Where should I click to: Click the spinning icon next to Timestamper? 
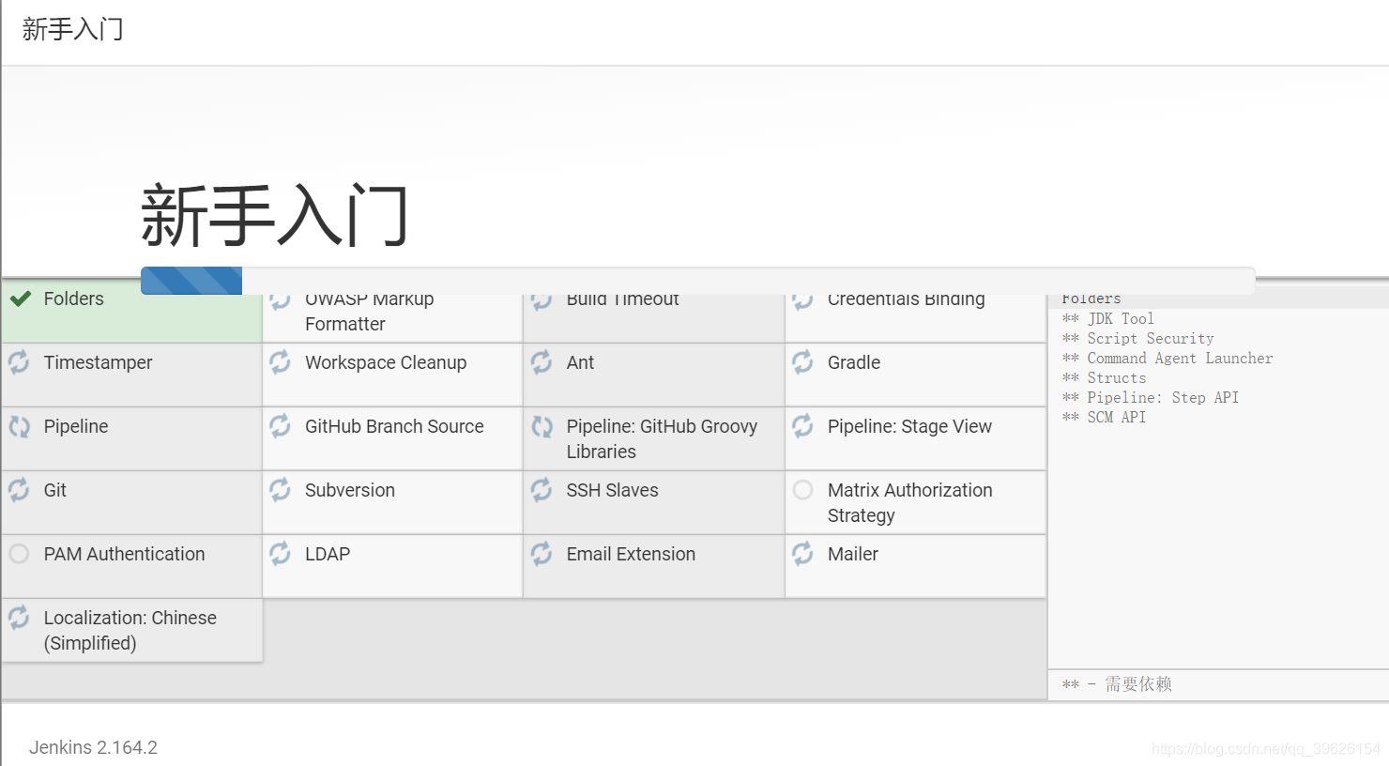point(19,362)
